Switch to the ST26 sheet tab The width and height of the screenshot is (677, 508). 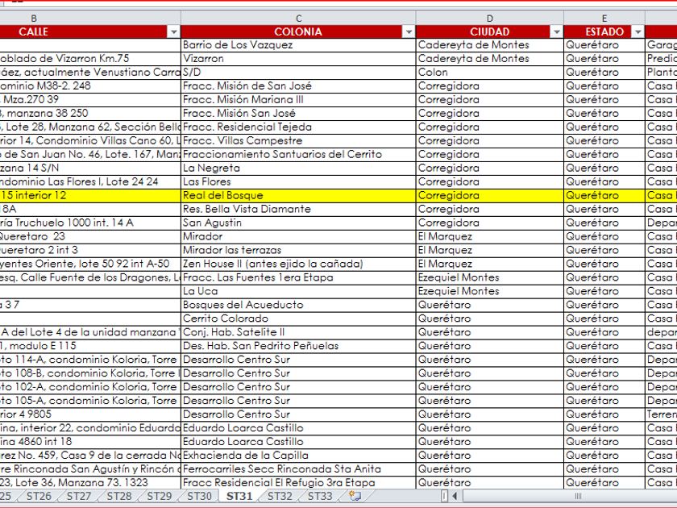(x=39, y=496)
